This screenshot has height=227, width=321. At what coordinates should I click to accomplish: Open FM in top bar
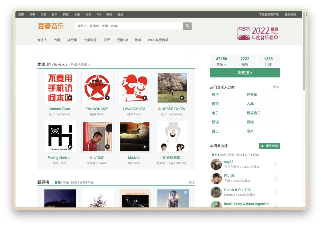pos(99,15)
